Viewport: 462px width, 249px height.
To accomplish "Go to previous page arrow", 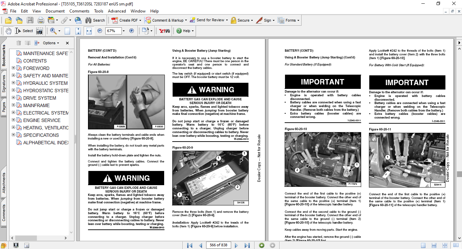I will (200, 245).
